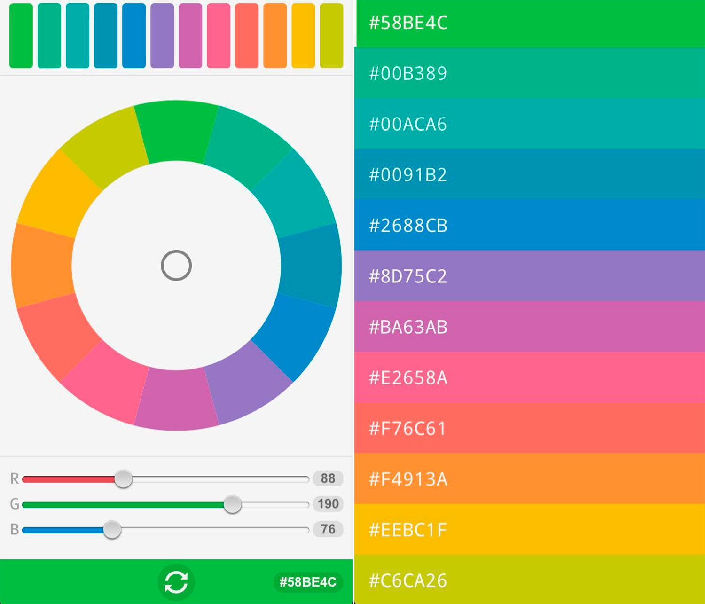This screenshot has width=705, height=604.
Task: Click the blue swatch in the top strip
Action: (133, 35)
